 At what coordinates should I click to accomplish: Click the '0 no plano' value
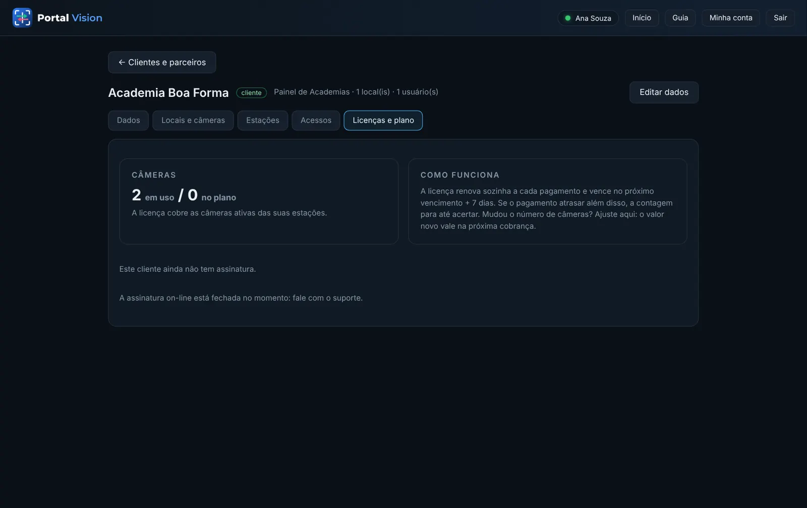tap(212, 195)
